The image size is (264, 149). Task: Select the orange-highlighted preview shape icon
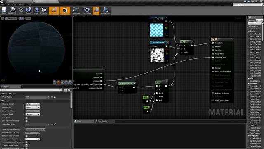(58, 82)
